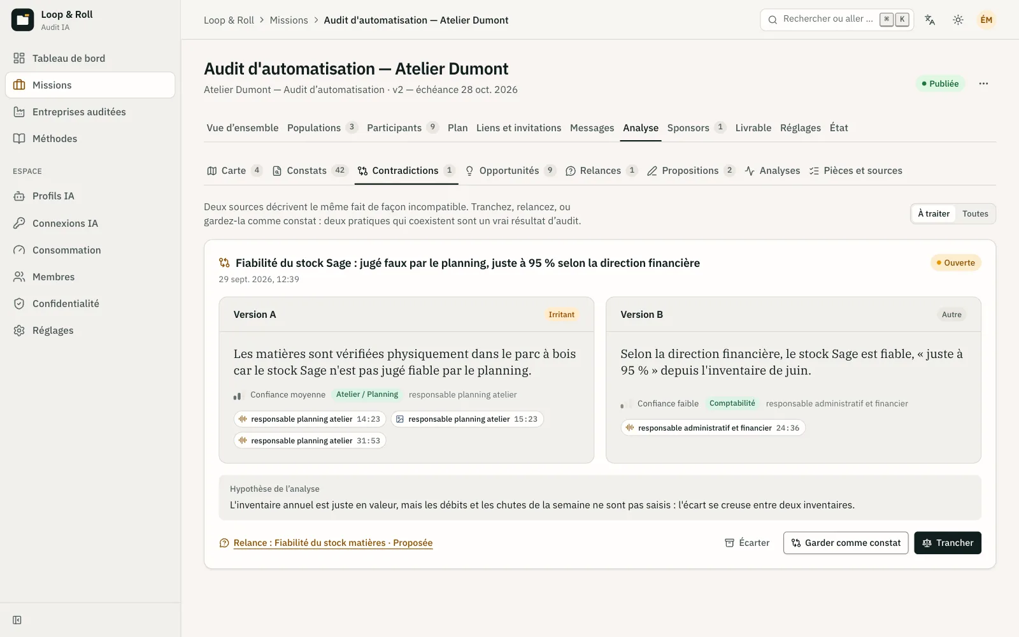The image size is (1019, 637).
Task: Open the Relances sub-tab
Action: [601, 171]
